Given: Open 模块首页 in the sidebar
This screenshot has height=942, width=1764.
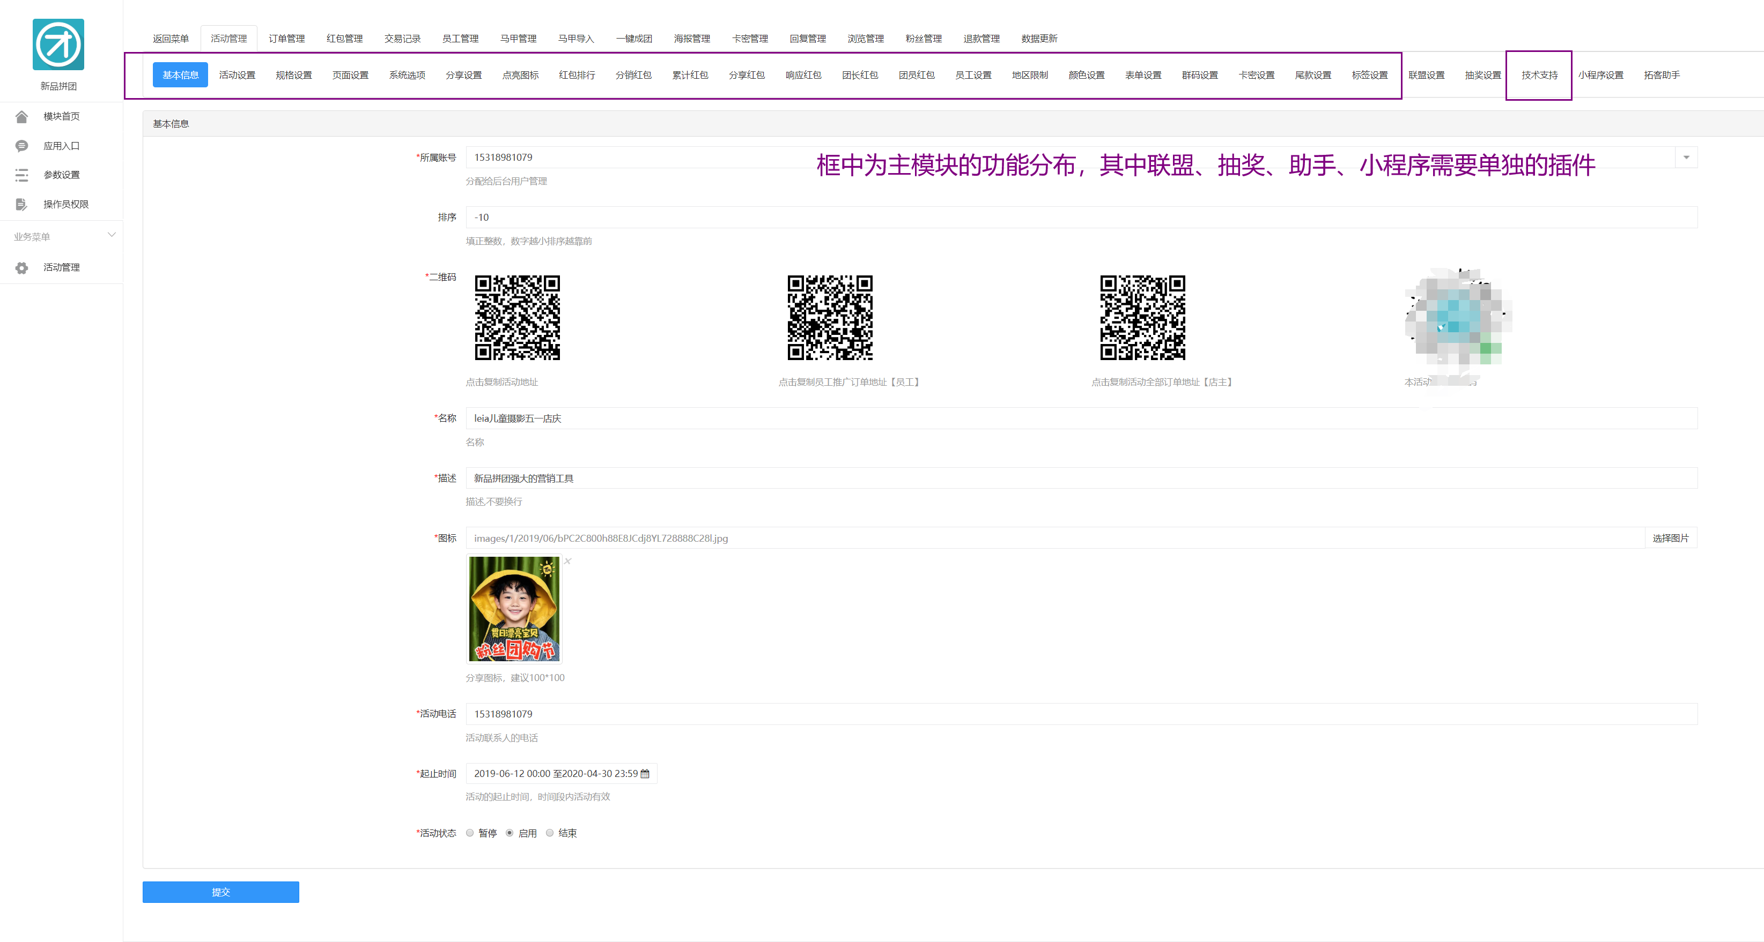Looking at the screenshot, I should point(62,116).
